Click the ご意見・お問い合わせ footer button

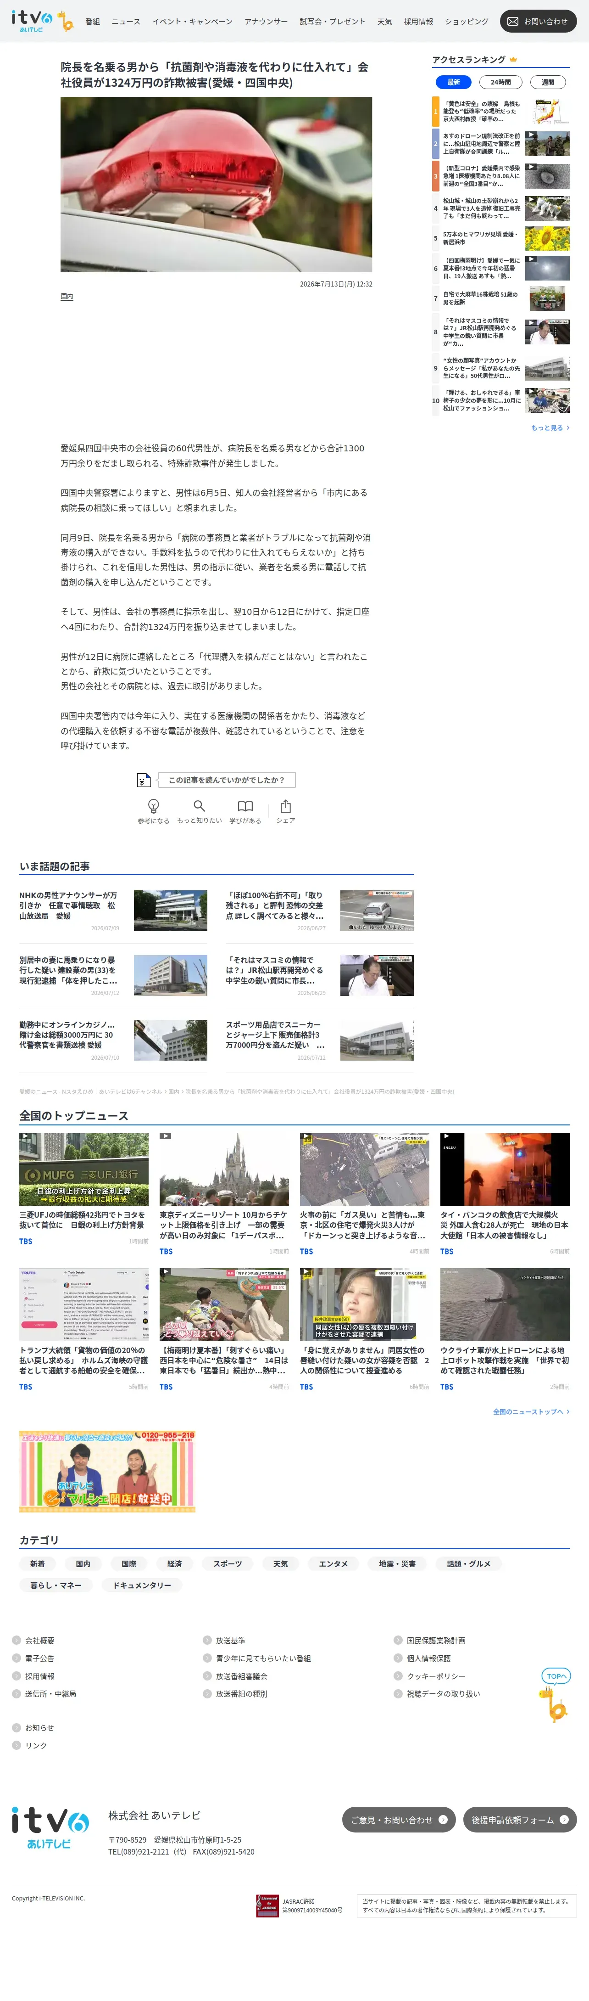point(399,1819)
